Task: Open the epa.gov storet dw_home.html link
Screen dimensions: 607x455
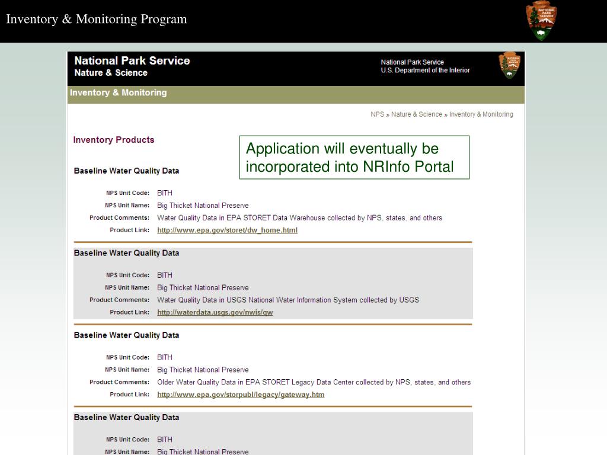Action: click(227, 230)
